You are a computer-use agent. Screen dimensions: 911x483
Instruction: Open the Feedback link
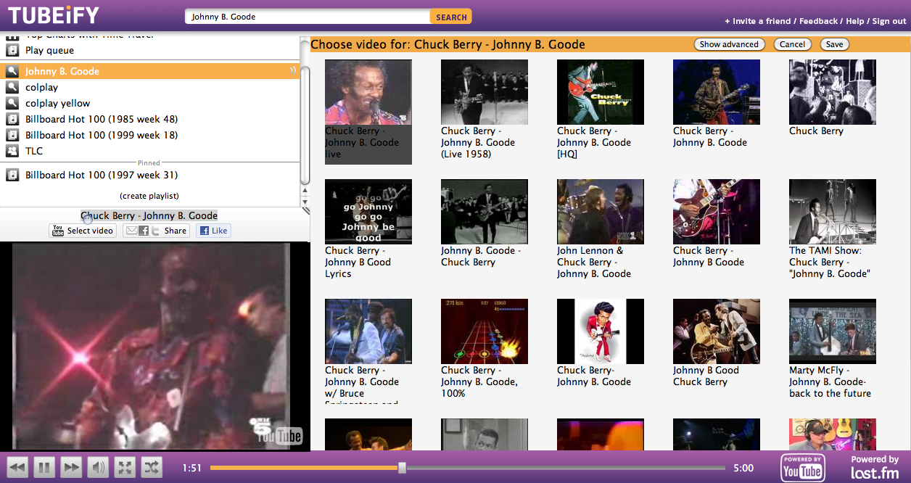coord(818,21)
